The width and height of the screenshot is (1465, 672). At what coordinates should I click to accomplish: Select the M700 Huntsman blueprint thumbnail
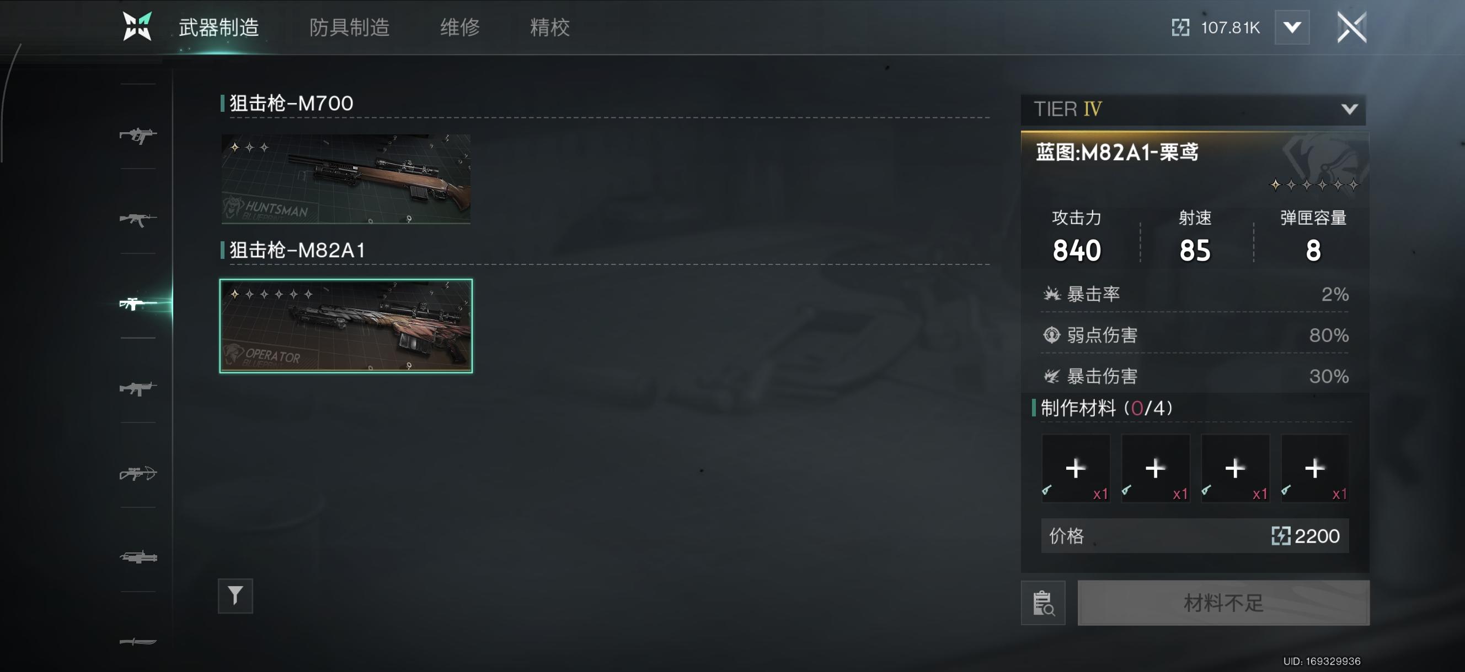coord(345,178)
